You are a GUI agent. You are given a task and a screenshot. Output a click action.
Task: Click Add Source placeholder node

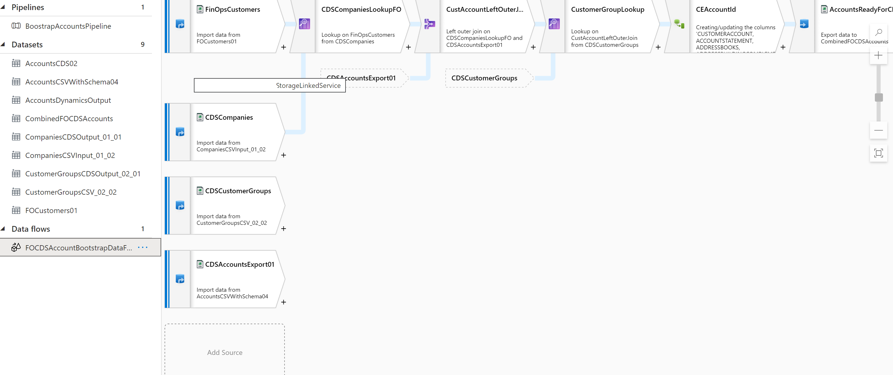click(x=225, y=352)
